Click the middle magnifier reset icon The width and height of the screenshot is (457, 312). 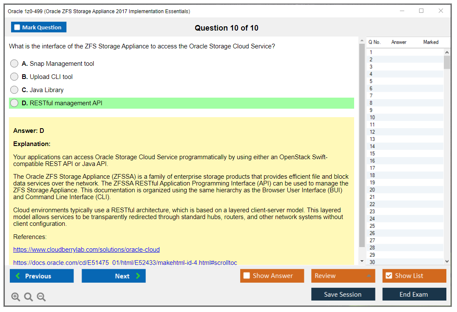tap(28, 297)
